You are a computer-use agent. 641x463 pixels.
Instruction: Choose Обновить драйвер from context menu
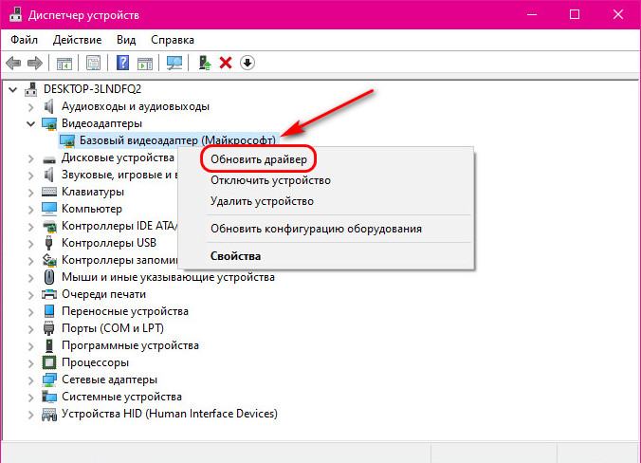(259, 159)
